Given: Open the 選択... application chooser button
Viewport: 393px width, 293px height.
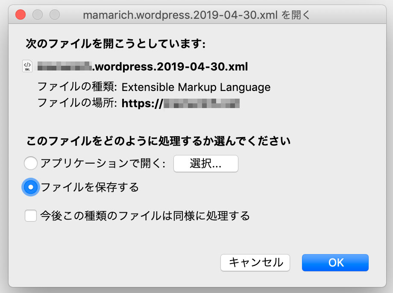Looking at the screenshot, I should pyautogui.click(x=206, y=164).
